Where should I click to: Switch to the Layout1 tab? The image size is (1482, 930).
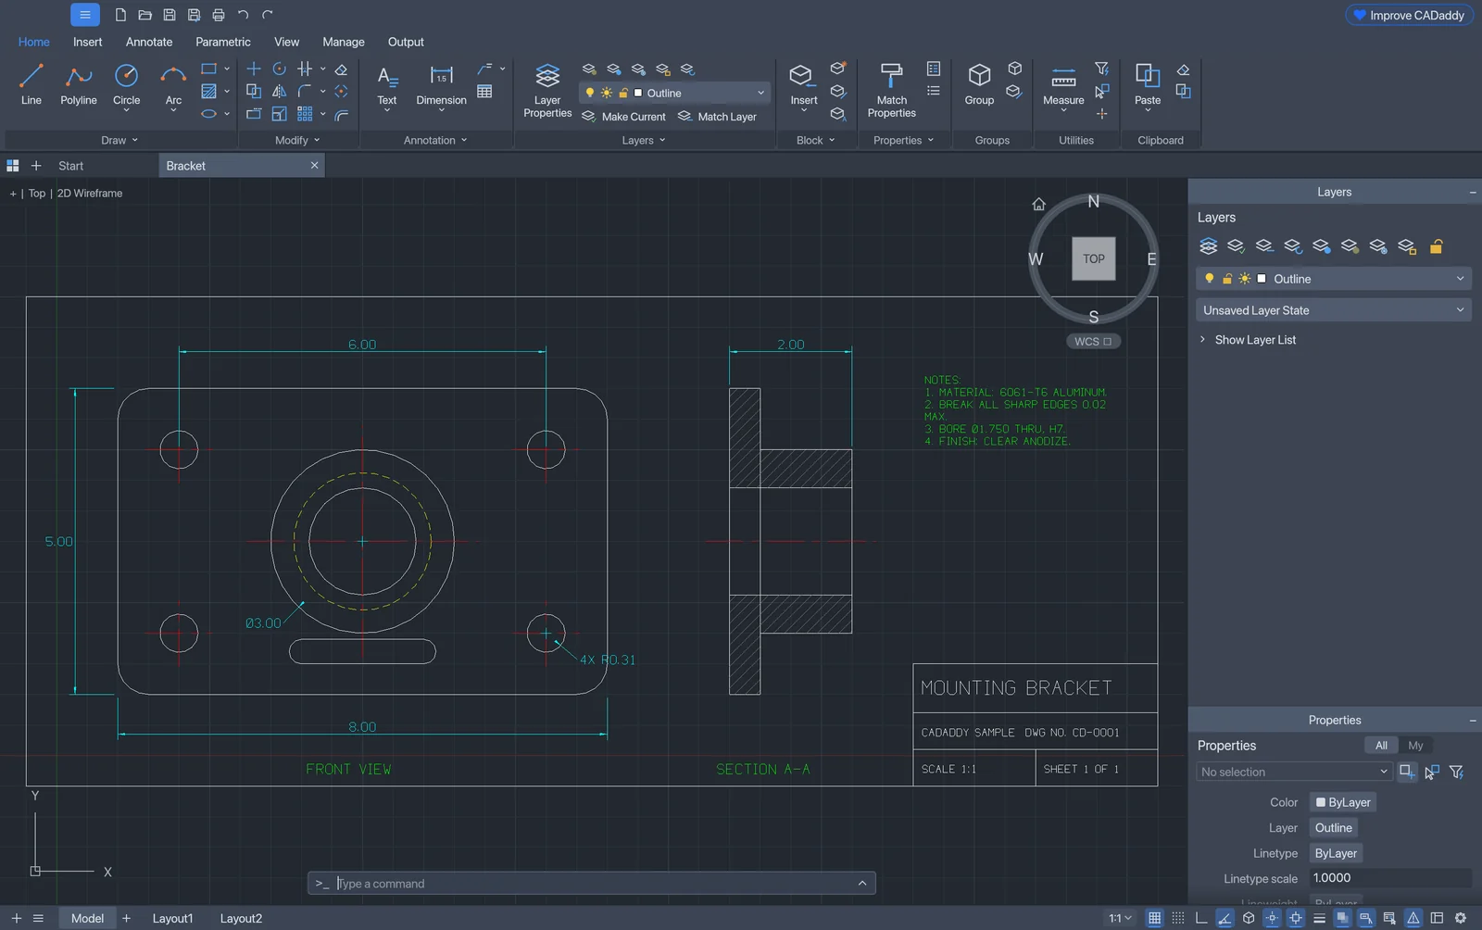tap(172, 918)
